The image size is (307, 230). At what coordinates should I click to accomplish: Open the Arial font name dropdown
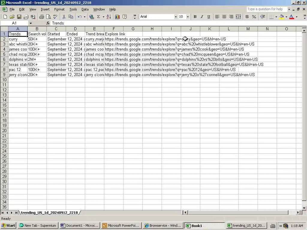click(176, 17)
